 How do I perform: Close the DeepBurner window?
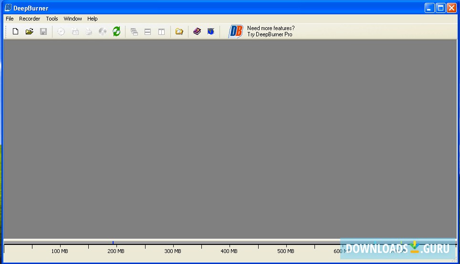tap(452, 8)
